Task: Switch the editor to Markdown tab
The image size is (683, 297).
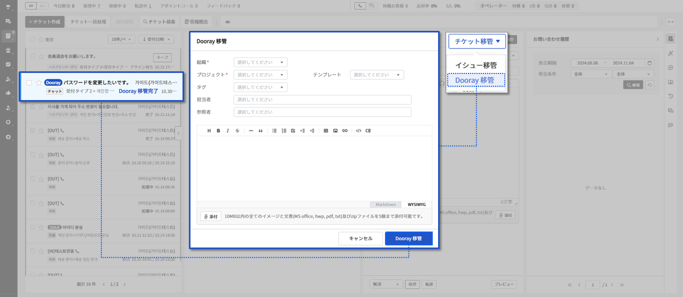Action: coord(386,204)
